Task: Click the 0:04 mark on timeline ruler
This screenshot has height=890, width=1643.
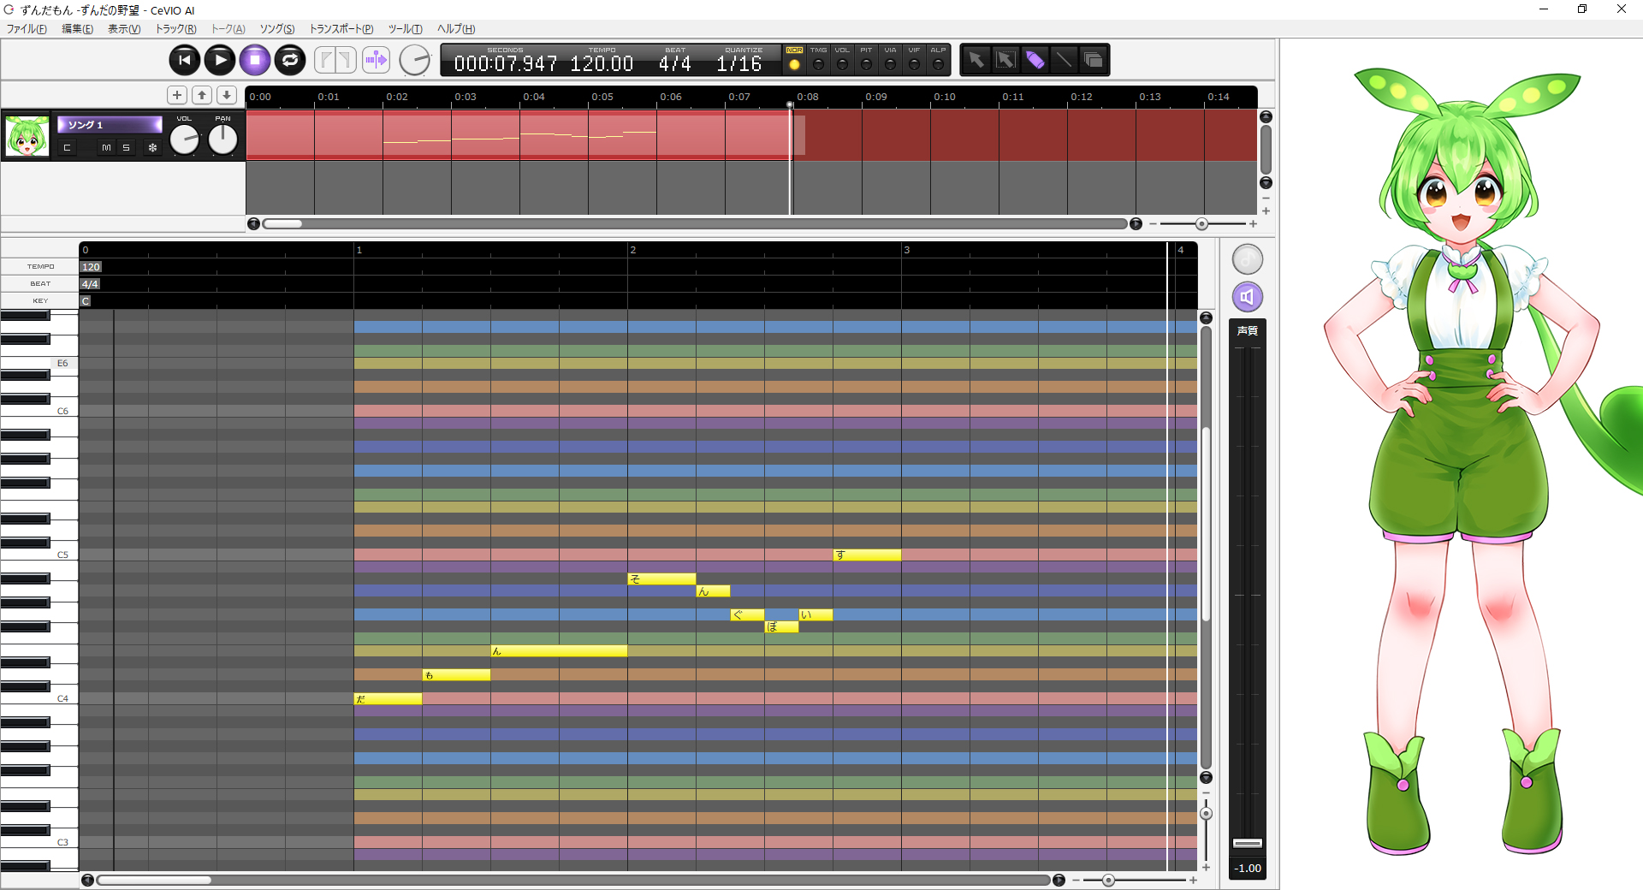Action: [533, 97]
